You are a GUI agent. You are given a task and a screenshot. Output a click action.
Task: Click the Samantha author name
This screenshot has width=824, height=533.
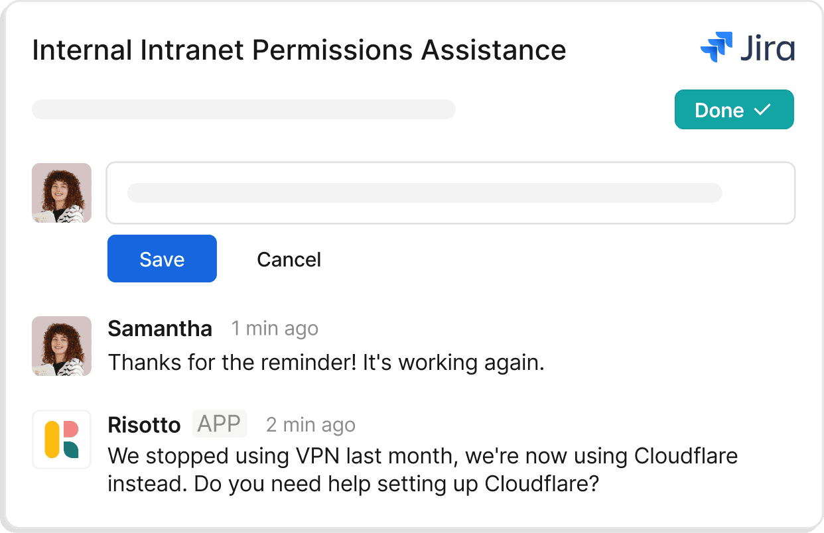(160, 329)
